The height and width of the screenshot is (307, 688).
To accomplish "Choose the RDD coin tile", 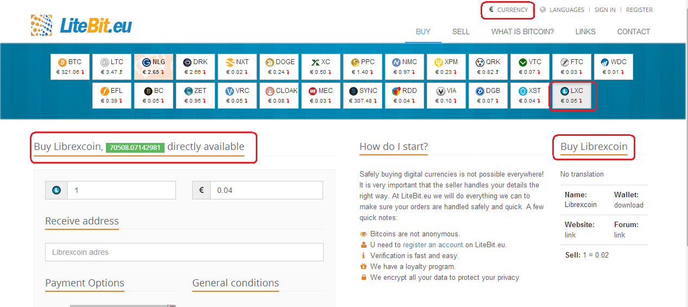I will pyautogui.click(x=405, y=96).
